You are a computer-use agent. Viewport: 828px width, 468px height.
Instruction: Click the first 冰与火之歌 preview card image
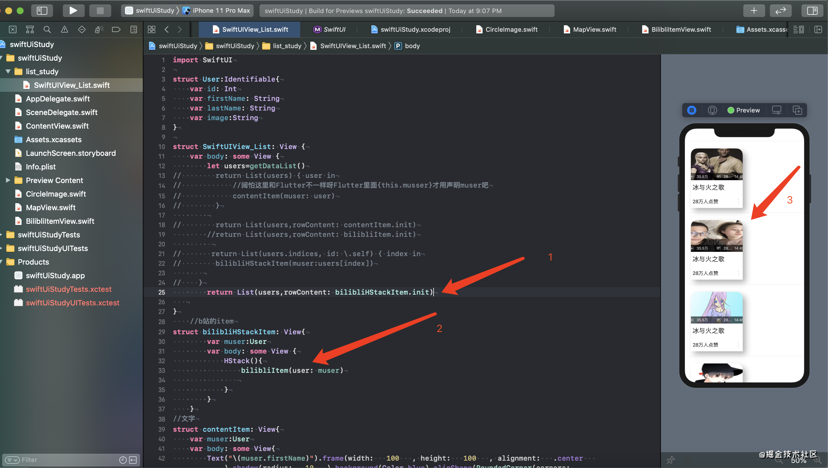(716, 164)
